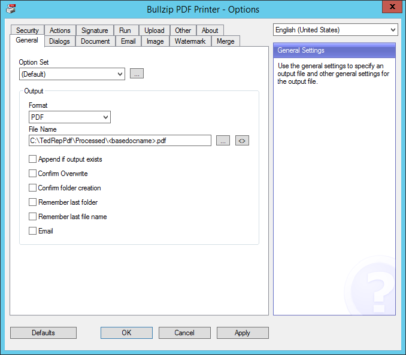
Task: Click the Bullzip printer icon in title bar
Action: [11, 9]
